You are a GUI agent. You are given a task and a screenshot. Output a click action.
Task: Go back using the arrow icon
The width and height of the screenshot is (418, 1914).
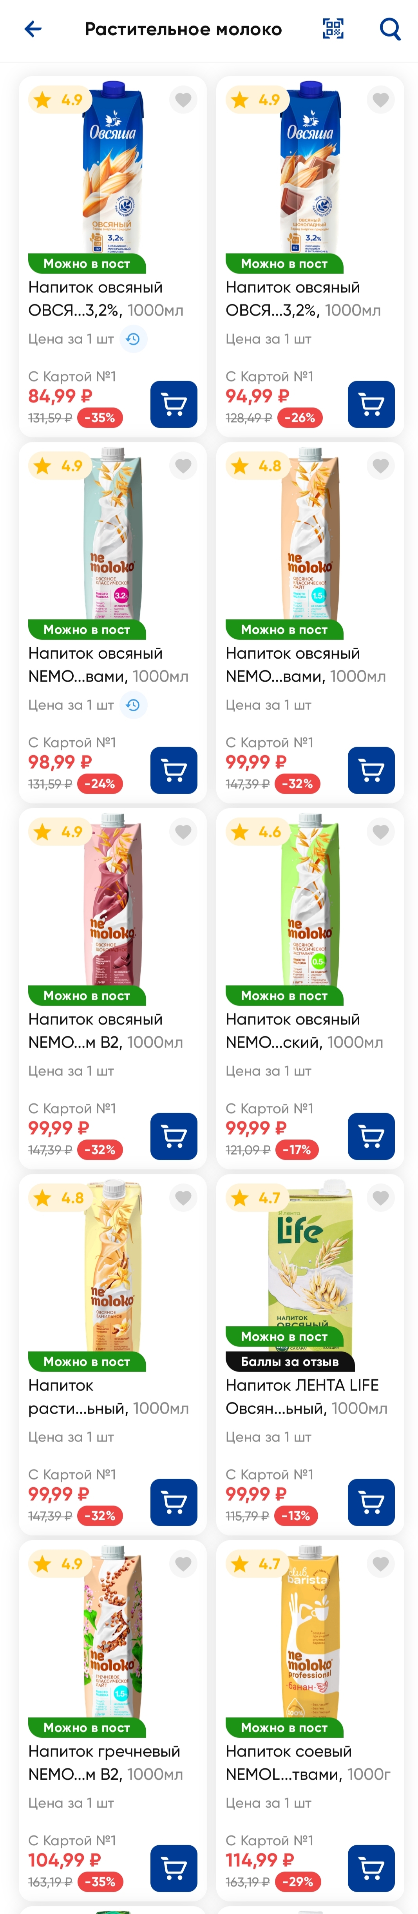click(33, 29)
